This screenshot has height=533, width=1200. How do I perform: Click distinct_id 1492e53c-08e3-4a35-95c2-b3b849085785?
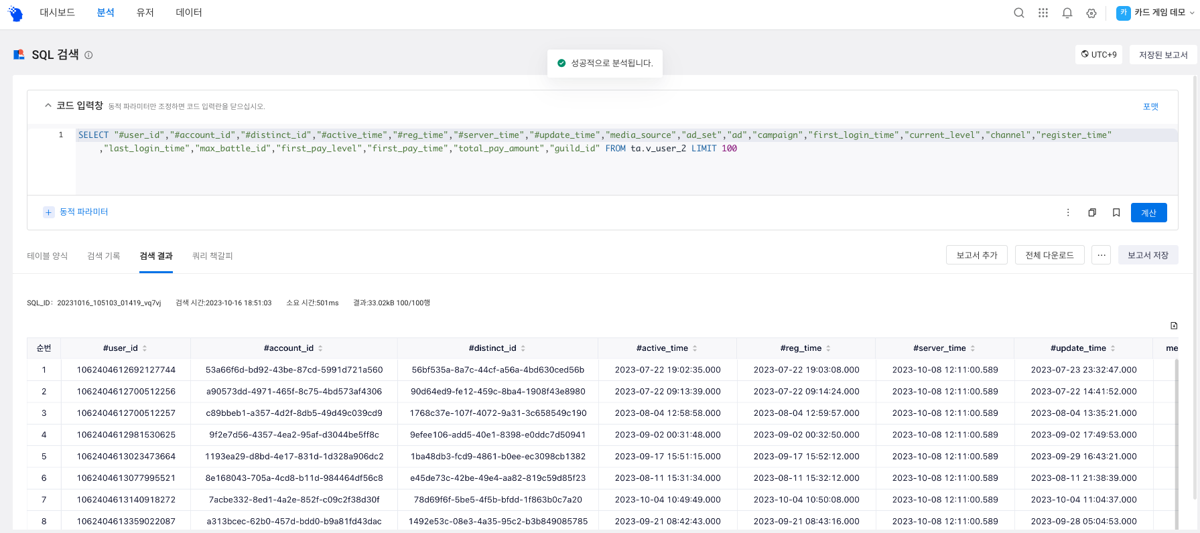tap(498, 521)
